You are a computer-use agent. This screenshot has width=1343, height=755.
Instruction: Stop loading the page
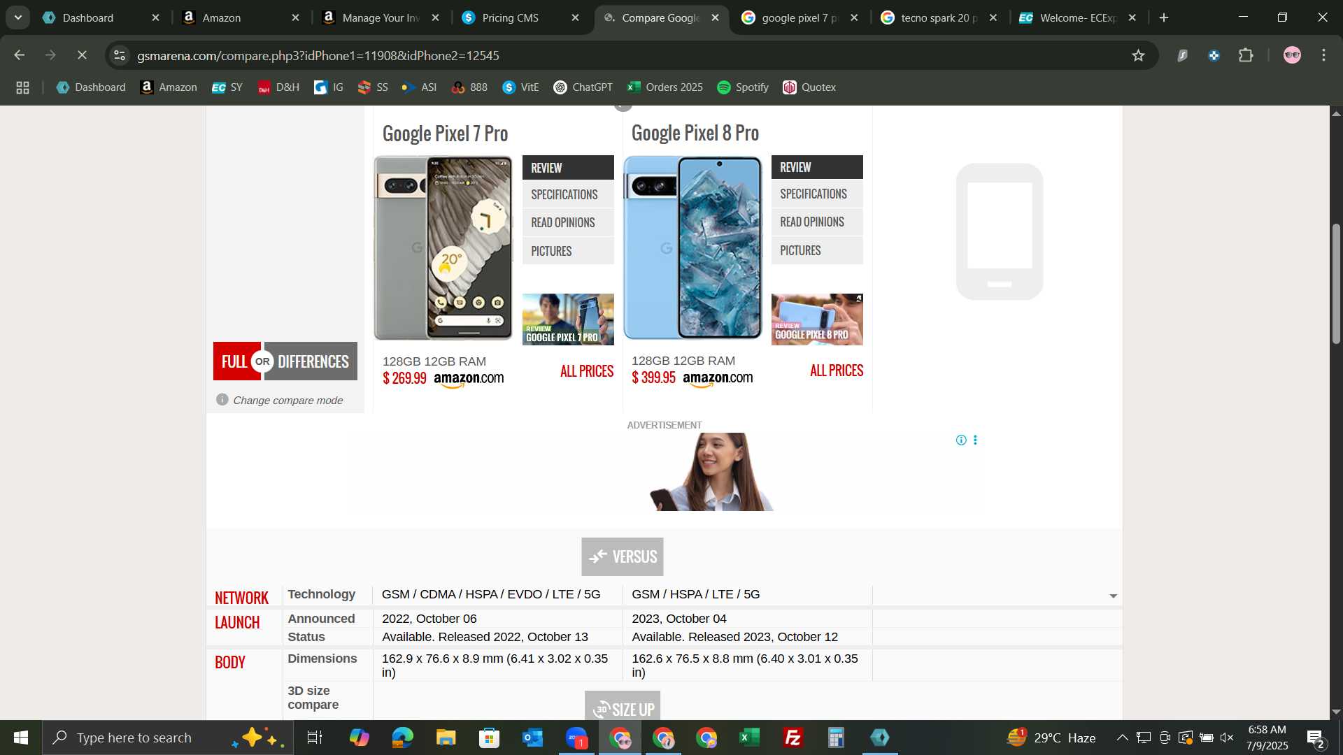pos(82,55)
